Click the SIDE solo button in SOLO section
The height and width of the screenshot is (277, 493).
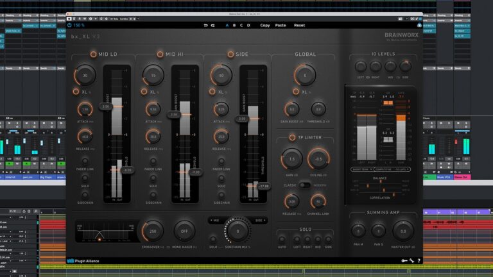(328, 239)
